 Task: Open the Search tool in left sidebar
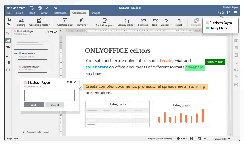pos(8,33)
